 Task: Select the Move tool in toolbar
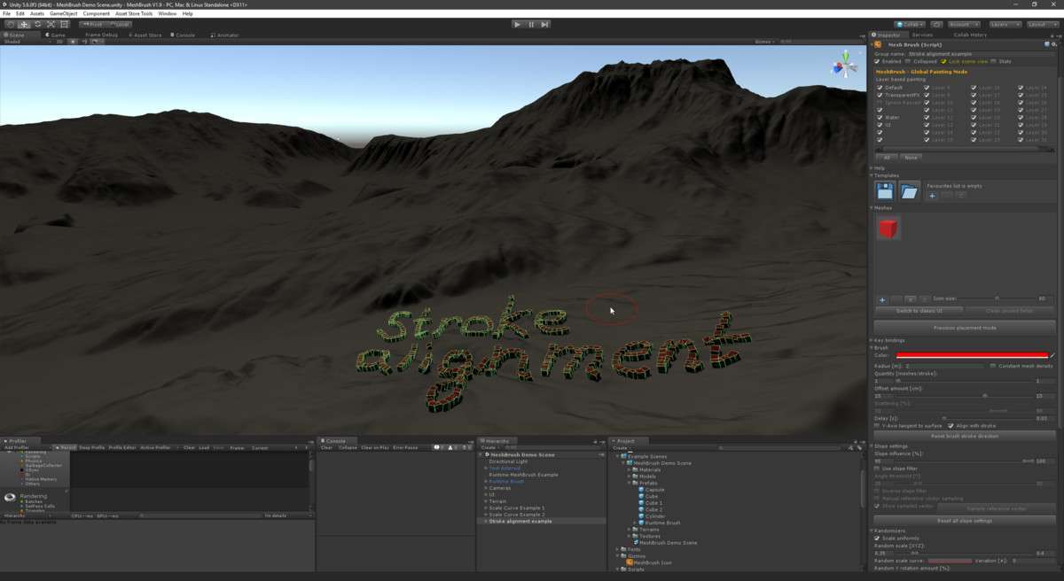coord(24,24)
